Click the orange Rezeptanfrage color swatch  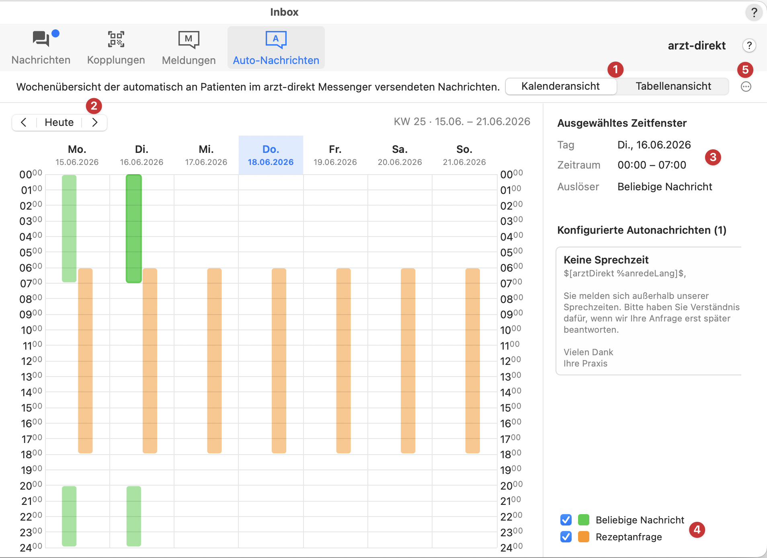click(x=583, y=537)
